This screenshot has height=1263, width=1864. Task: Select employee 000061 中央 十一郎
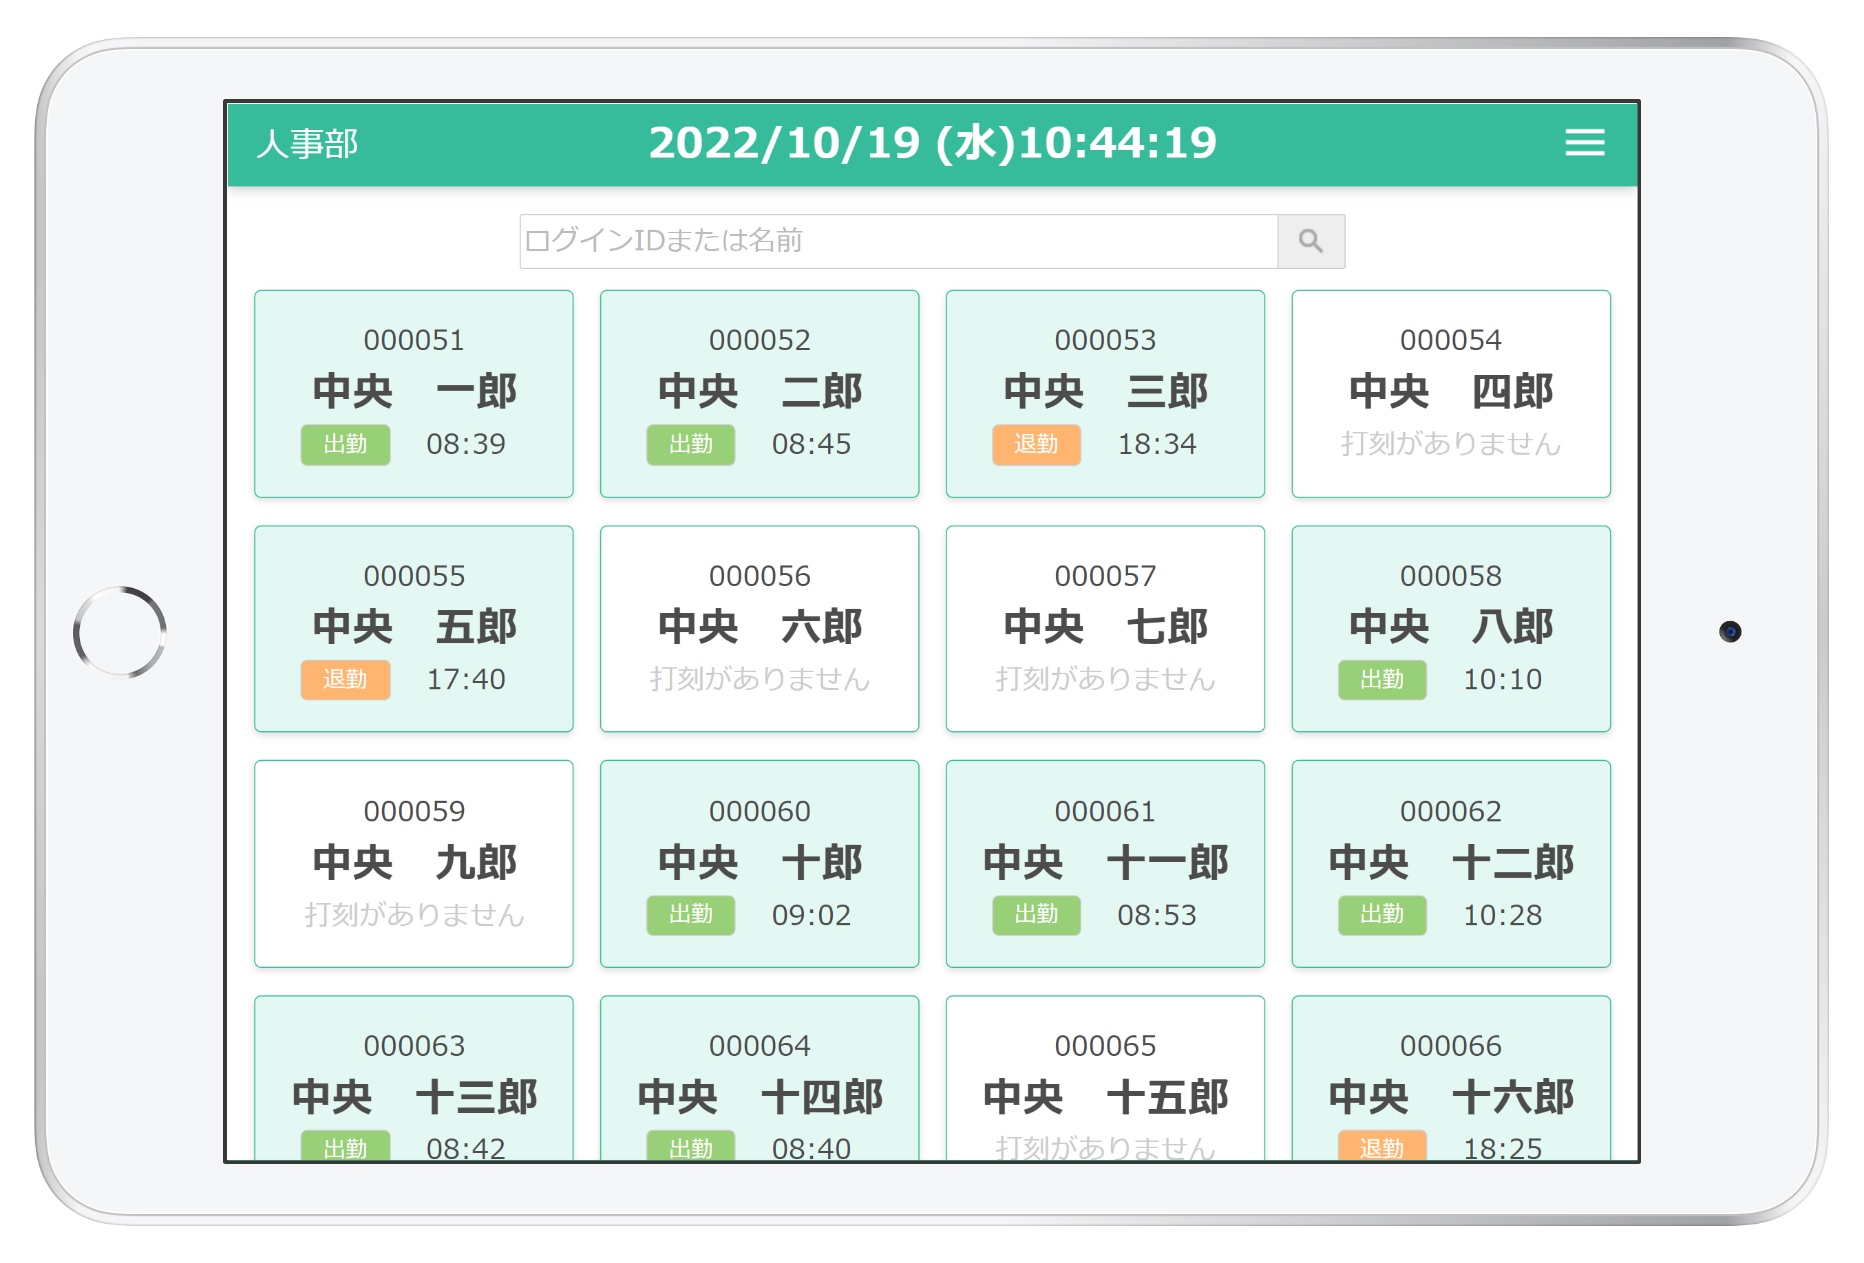(x=1105, y=863)
